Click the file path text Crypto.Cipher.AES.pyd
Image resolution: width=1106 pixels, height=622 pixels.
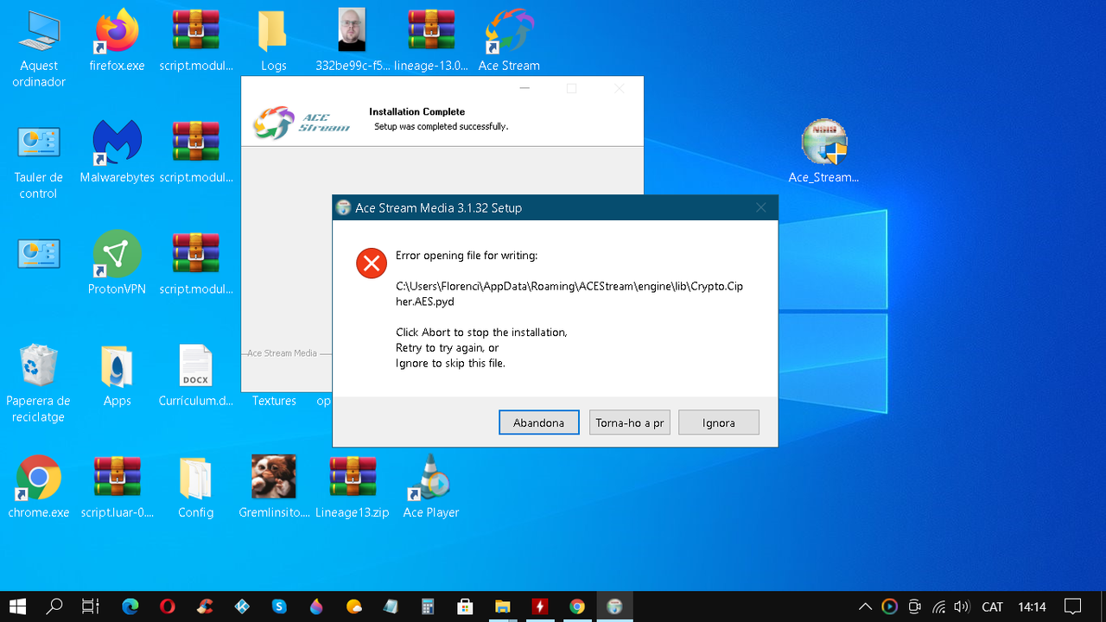569,294
